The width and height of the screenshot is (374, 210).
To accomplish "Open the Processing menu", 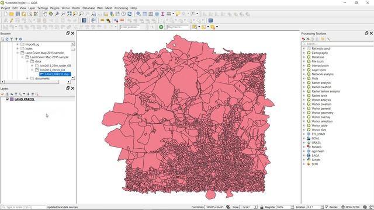I will point(121,8).
